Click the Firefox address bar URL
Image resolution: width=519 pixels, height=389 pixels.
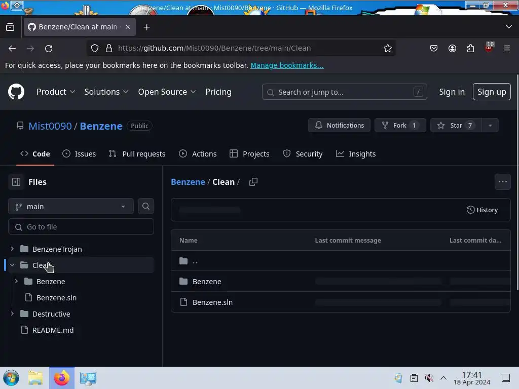coord(214,48)
